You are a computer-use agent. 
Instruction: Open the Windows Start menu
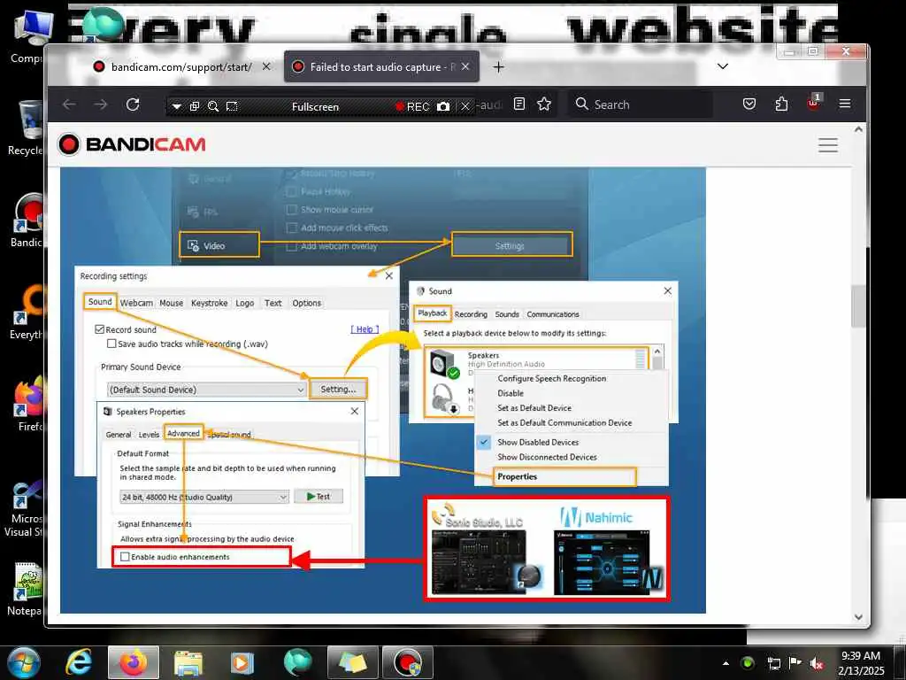click(23, 662)
